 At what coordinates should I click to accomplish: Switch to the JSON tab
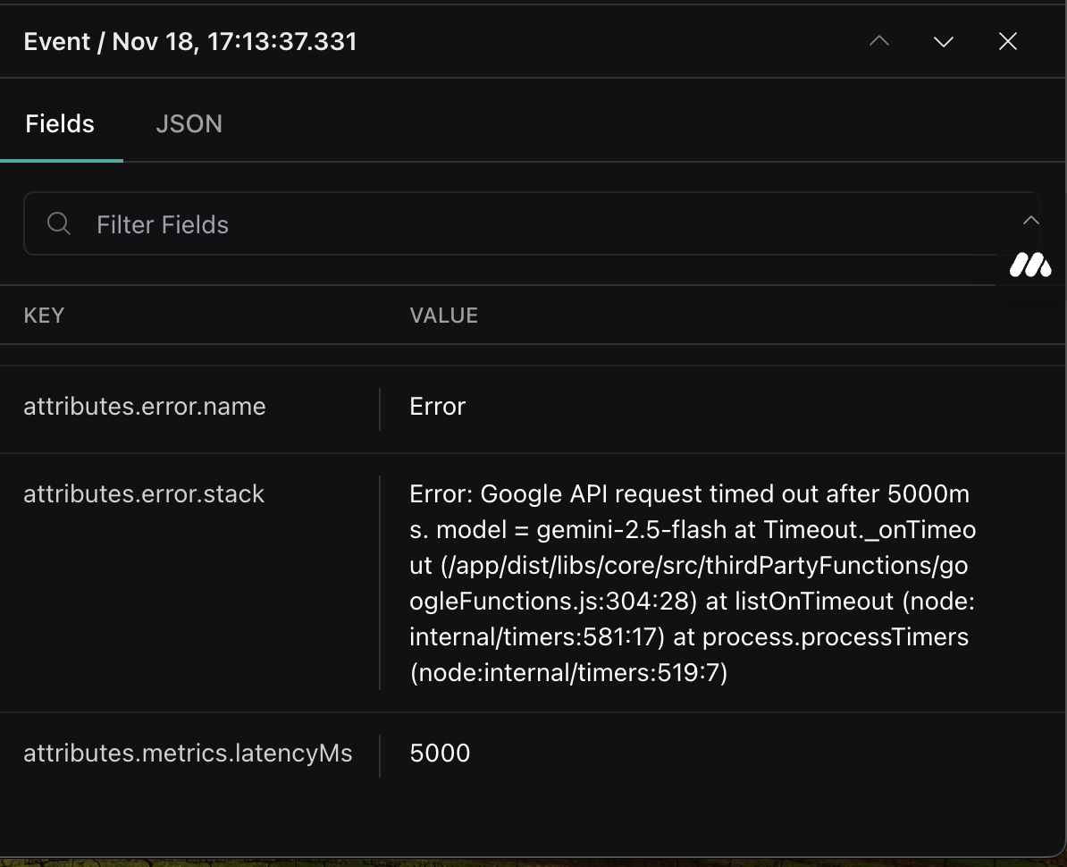pos(189,123)
